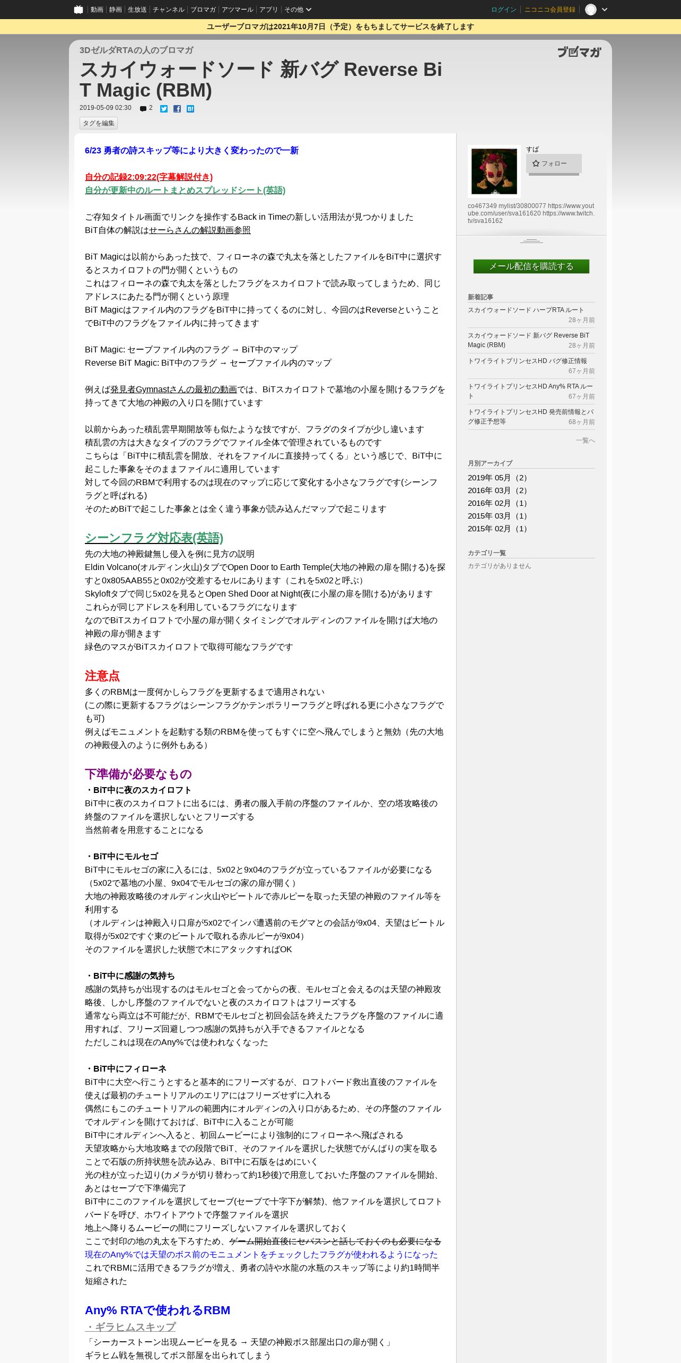This screenshot has width=681, height=1363.
Task: Open せーらさんの解説動画参照 link
Action: (x=199, y=230)
